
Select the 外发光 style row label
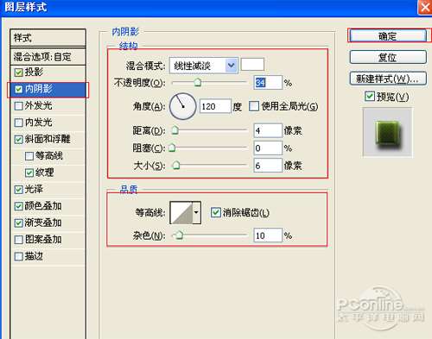point(38,105)
